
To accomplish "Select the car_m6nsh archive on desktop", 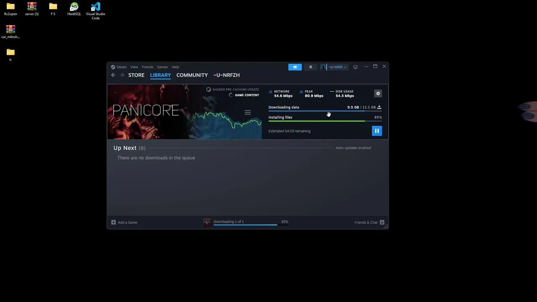I will click(10, 32).
